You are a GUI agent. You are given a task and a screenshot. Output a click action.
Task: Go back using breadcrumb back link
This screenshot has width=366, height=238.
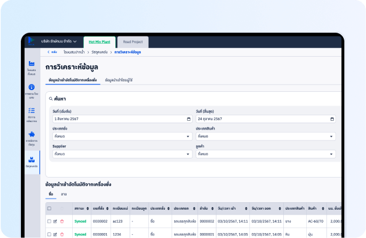(52, 52)
